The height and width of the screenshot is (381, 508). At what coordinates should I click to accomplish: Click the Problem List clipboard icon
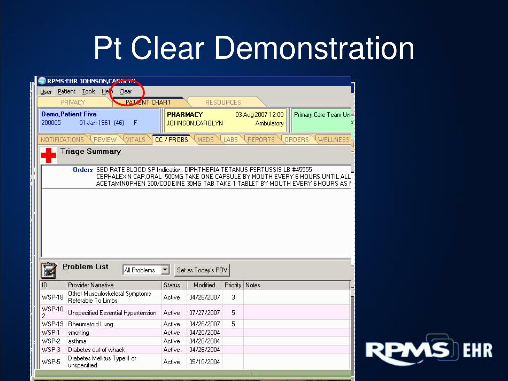49,270
